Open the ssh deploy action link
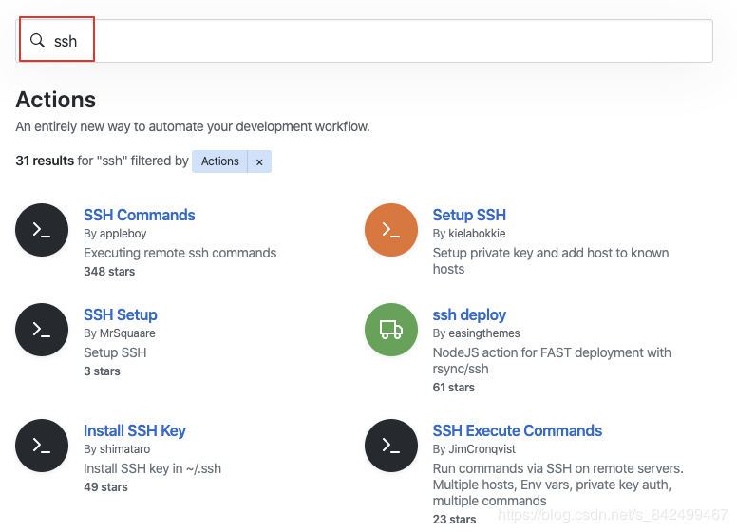 click(x=469, y=314)
